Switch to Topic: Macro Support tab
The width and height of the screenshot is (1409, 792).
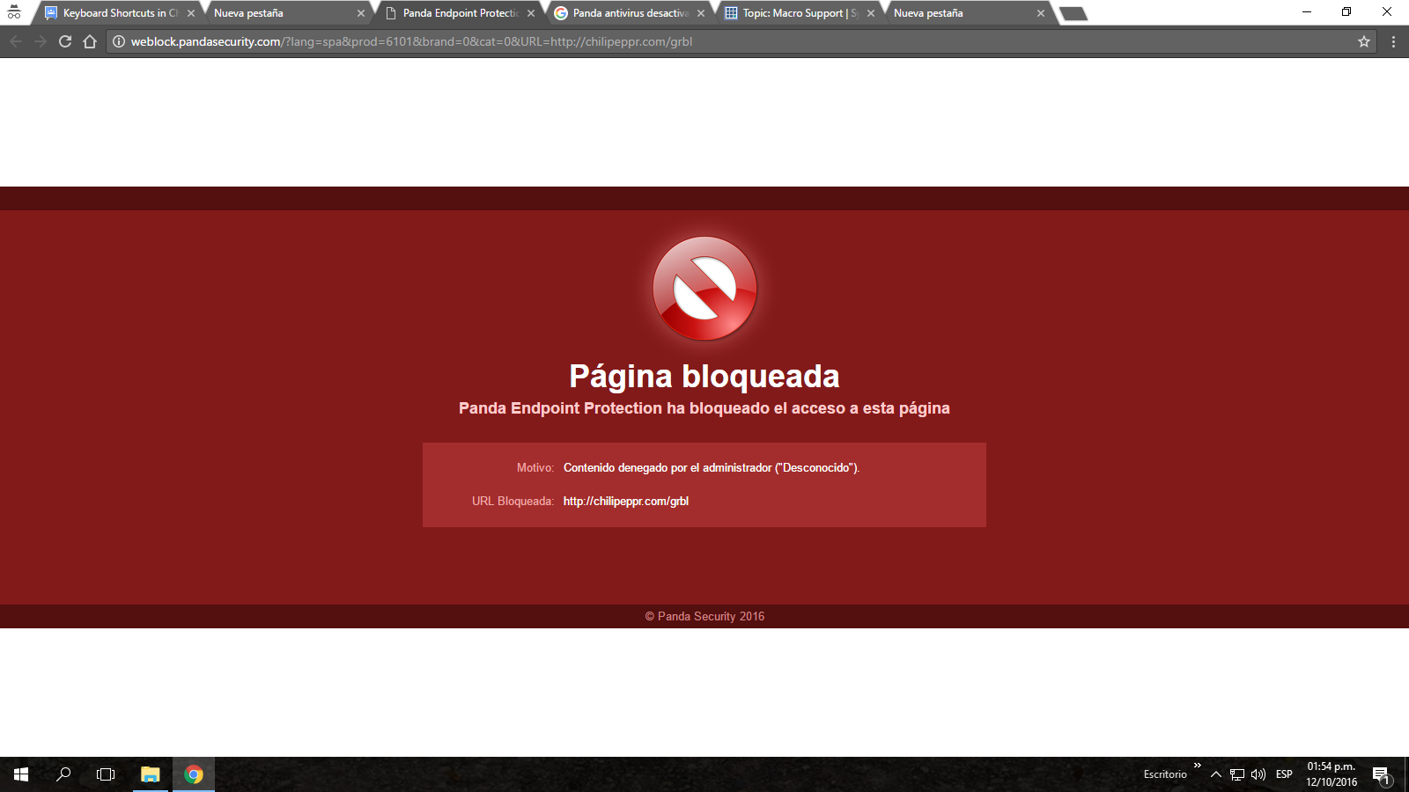pyautogui.click(x=793, y=13)
